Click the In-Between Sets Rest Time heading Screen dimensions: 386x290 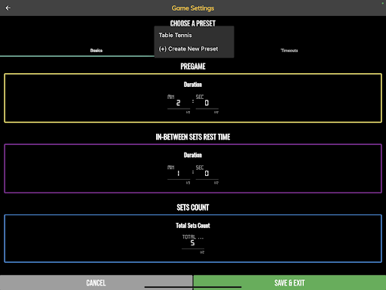193,137
